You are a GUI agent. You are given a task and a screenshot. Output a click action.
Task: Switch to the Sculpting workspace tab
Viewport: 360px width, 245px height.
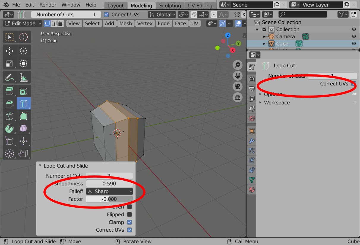point(170,6)
